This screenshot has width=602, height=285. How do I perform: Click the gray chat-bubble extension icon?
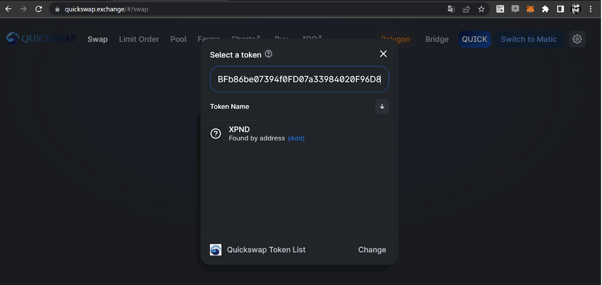515,9
